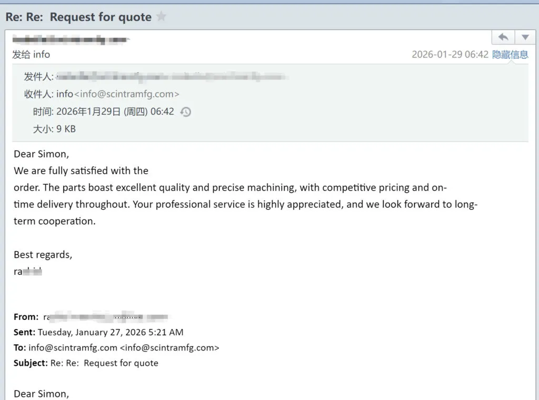The height and width of the screenshot is (400, 539).
Task: Click the reply arrow button
Action: point(503,37)
